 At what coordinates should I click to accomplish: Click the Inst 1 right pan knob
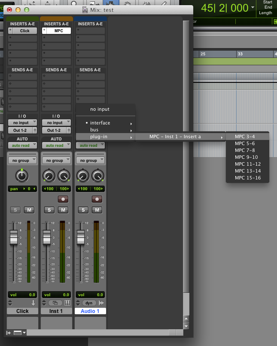click(64, 175)
